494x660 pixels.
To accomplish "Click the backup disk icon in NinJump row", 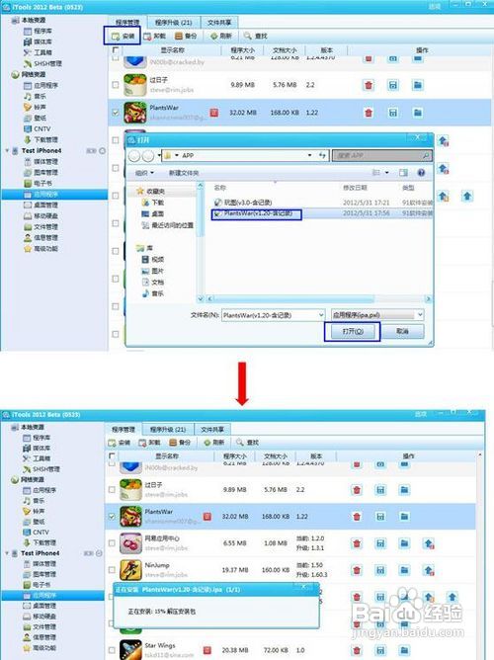I will click(x=380, y=570).
